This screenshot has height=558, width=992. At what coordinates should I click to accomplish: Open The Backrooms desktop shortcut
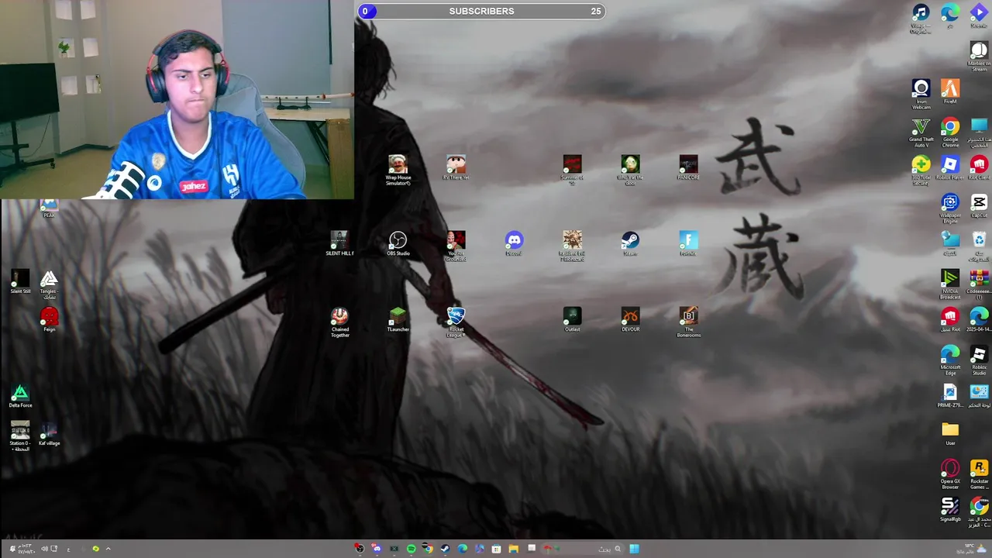(688, 322)
